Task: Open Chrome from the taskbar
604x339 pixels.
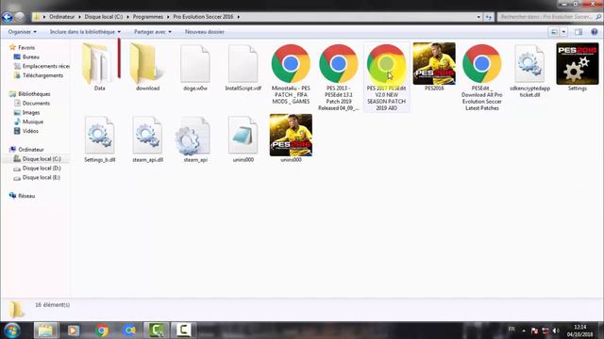Action: click(x=102, y=331)
